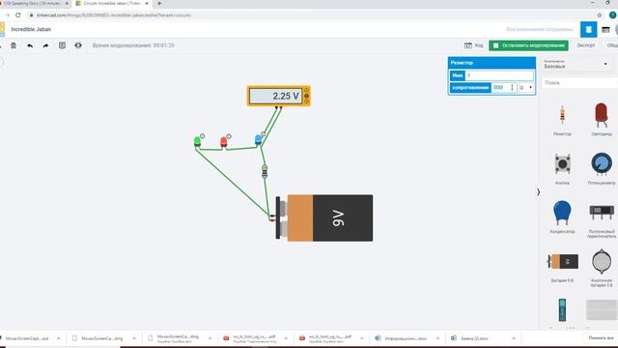Open options for the third MovaviScreenCa dmg download
Image resolution: width=618 pixels, height=348 pixels.
[211, 338]
